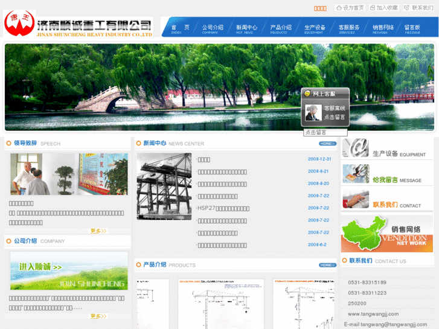
Task: Click the more link under Speech section
Action: (x=98, y=231)
